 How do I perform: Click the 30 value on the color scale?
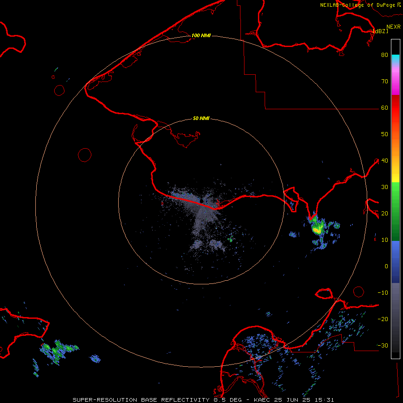[x=385, y=187]
